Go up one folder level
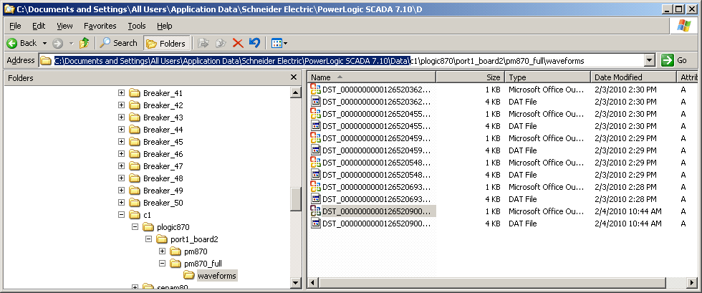The width and height of the screenshot is (702, 293). pyautogui.click(x=84, y=43)
